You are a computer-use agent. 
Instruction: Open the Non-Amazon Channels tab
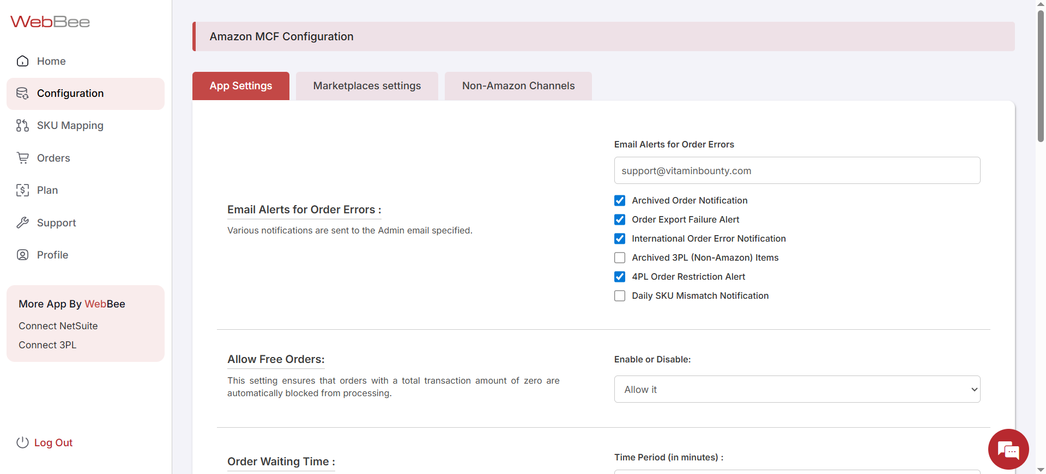point(518,86)
